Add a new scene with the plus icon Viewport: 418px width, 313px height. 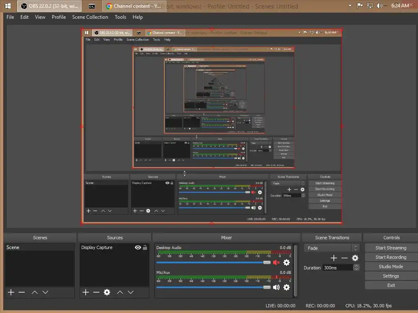point(11,292)
